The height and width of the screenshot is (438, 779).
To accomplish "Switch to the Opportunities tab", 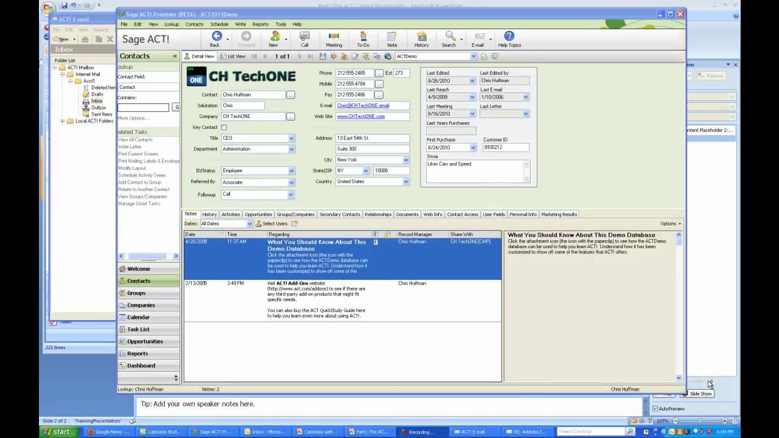I will (258, 214).
